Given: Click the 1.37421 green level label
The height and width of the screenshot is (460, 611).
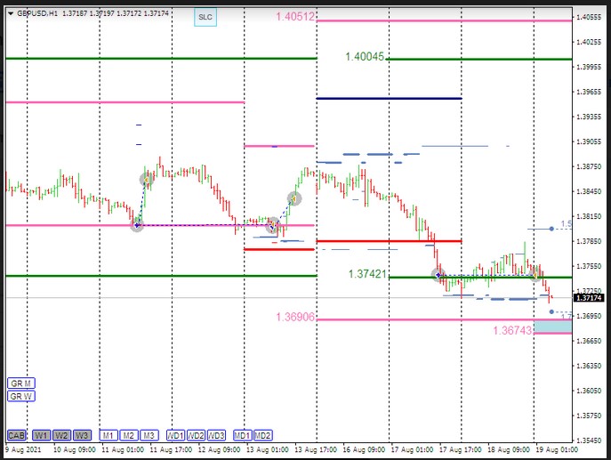Looking at the screenshot, I should [x=367, y=275].
